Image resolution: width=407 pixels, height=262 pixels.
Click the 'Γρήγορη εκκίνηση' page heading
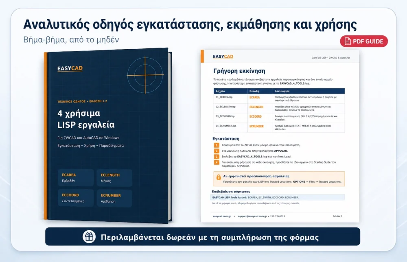[x=239, y=71]
